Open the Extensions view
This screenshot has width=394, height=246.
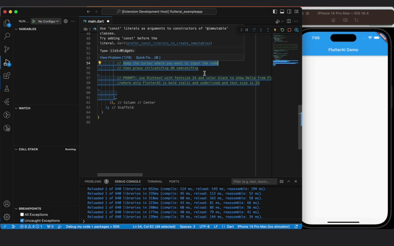coord(7,75)
